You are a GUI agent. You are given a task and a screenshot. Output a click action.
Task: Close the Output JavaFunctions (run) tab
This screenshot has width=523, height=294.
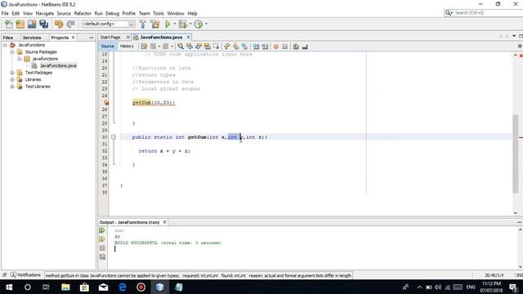pos(164,222)
